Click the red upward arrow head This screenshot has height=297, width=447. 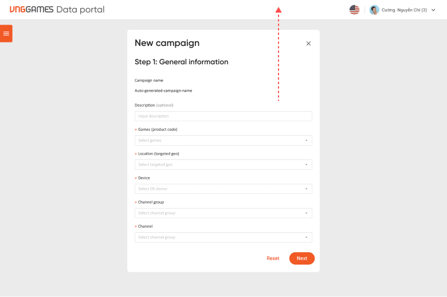[279, 10]
